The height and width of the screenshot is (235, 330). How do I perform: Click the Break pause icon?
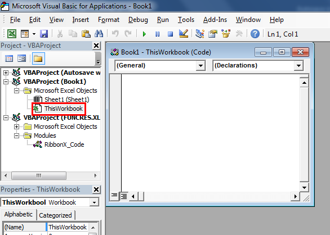pos(157,34)
